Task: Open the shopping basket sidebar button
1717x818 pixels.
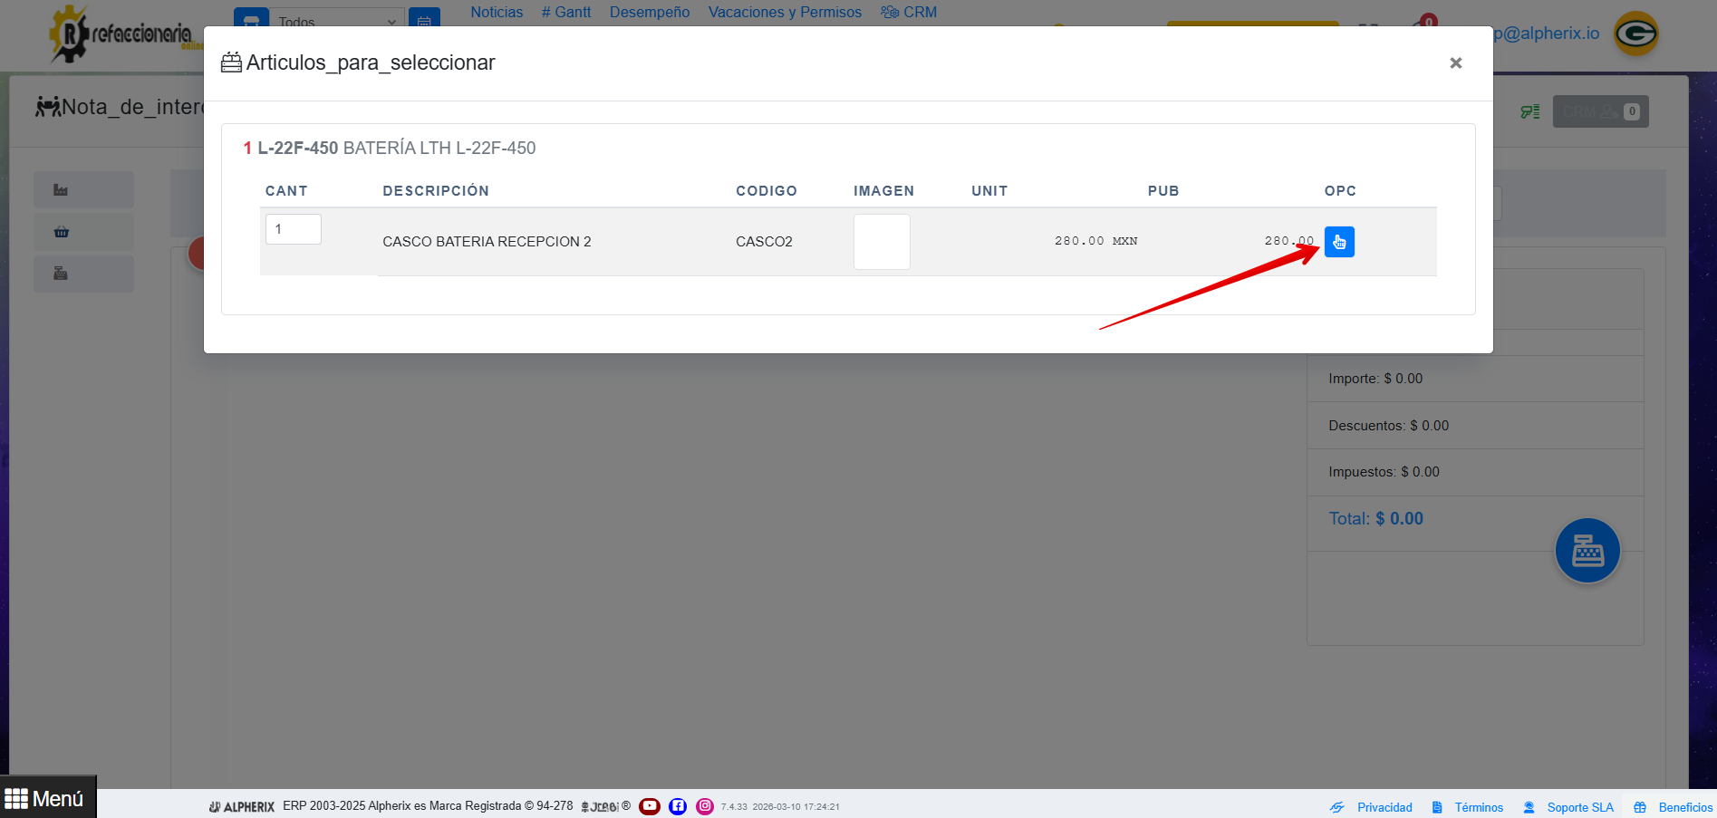Action: [83, 232]
